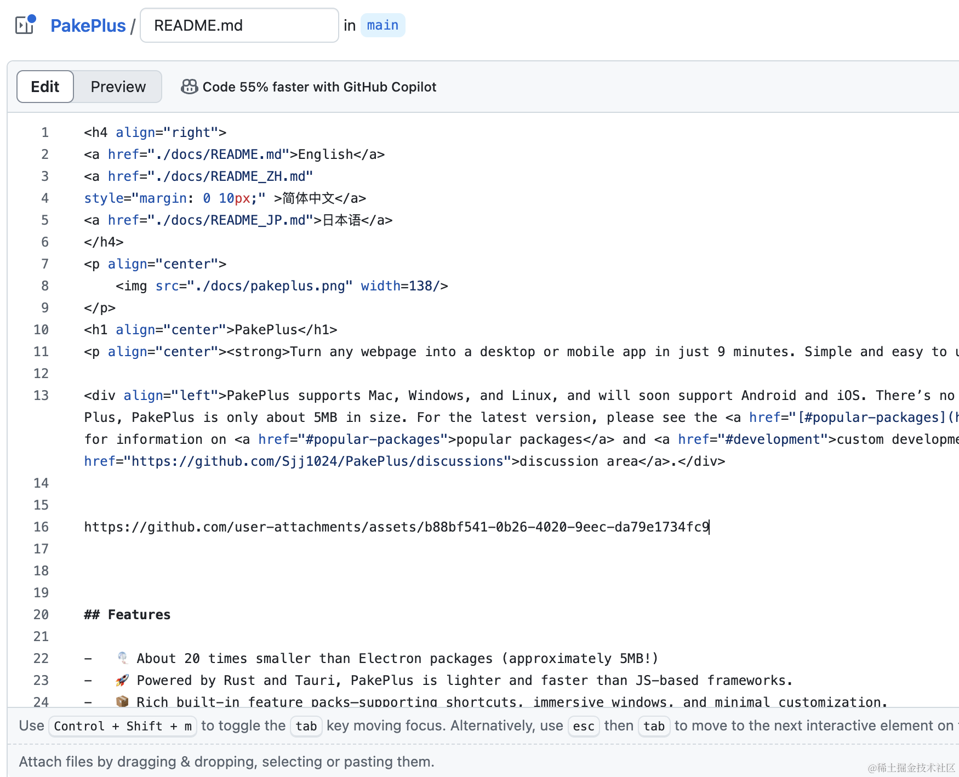Click line number 16 in the gutter
The height and width of the screenshot is (777, 959).
tap(41, 527)
